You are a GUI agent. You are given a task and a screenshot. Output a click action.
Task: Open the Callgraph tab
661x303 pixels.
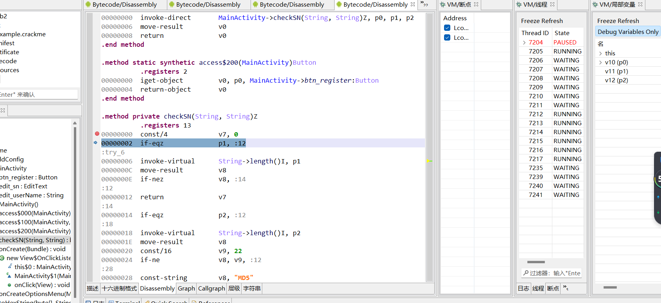[x=211, y=289]
